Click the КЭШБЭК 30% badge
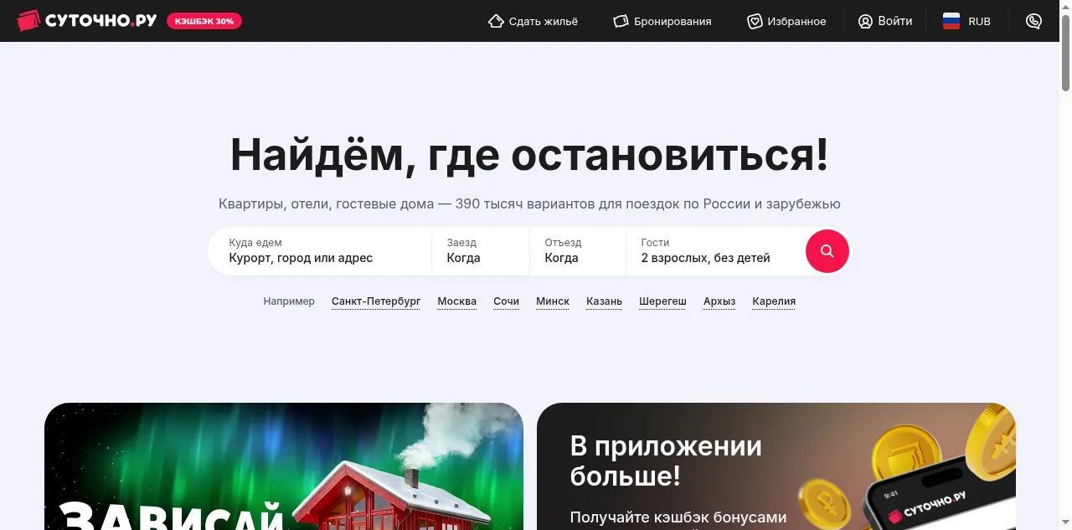The image size is (1072, 530). coord(204,21)
